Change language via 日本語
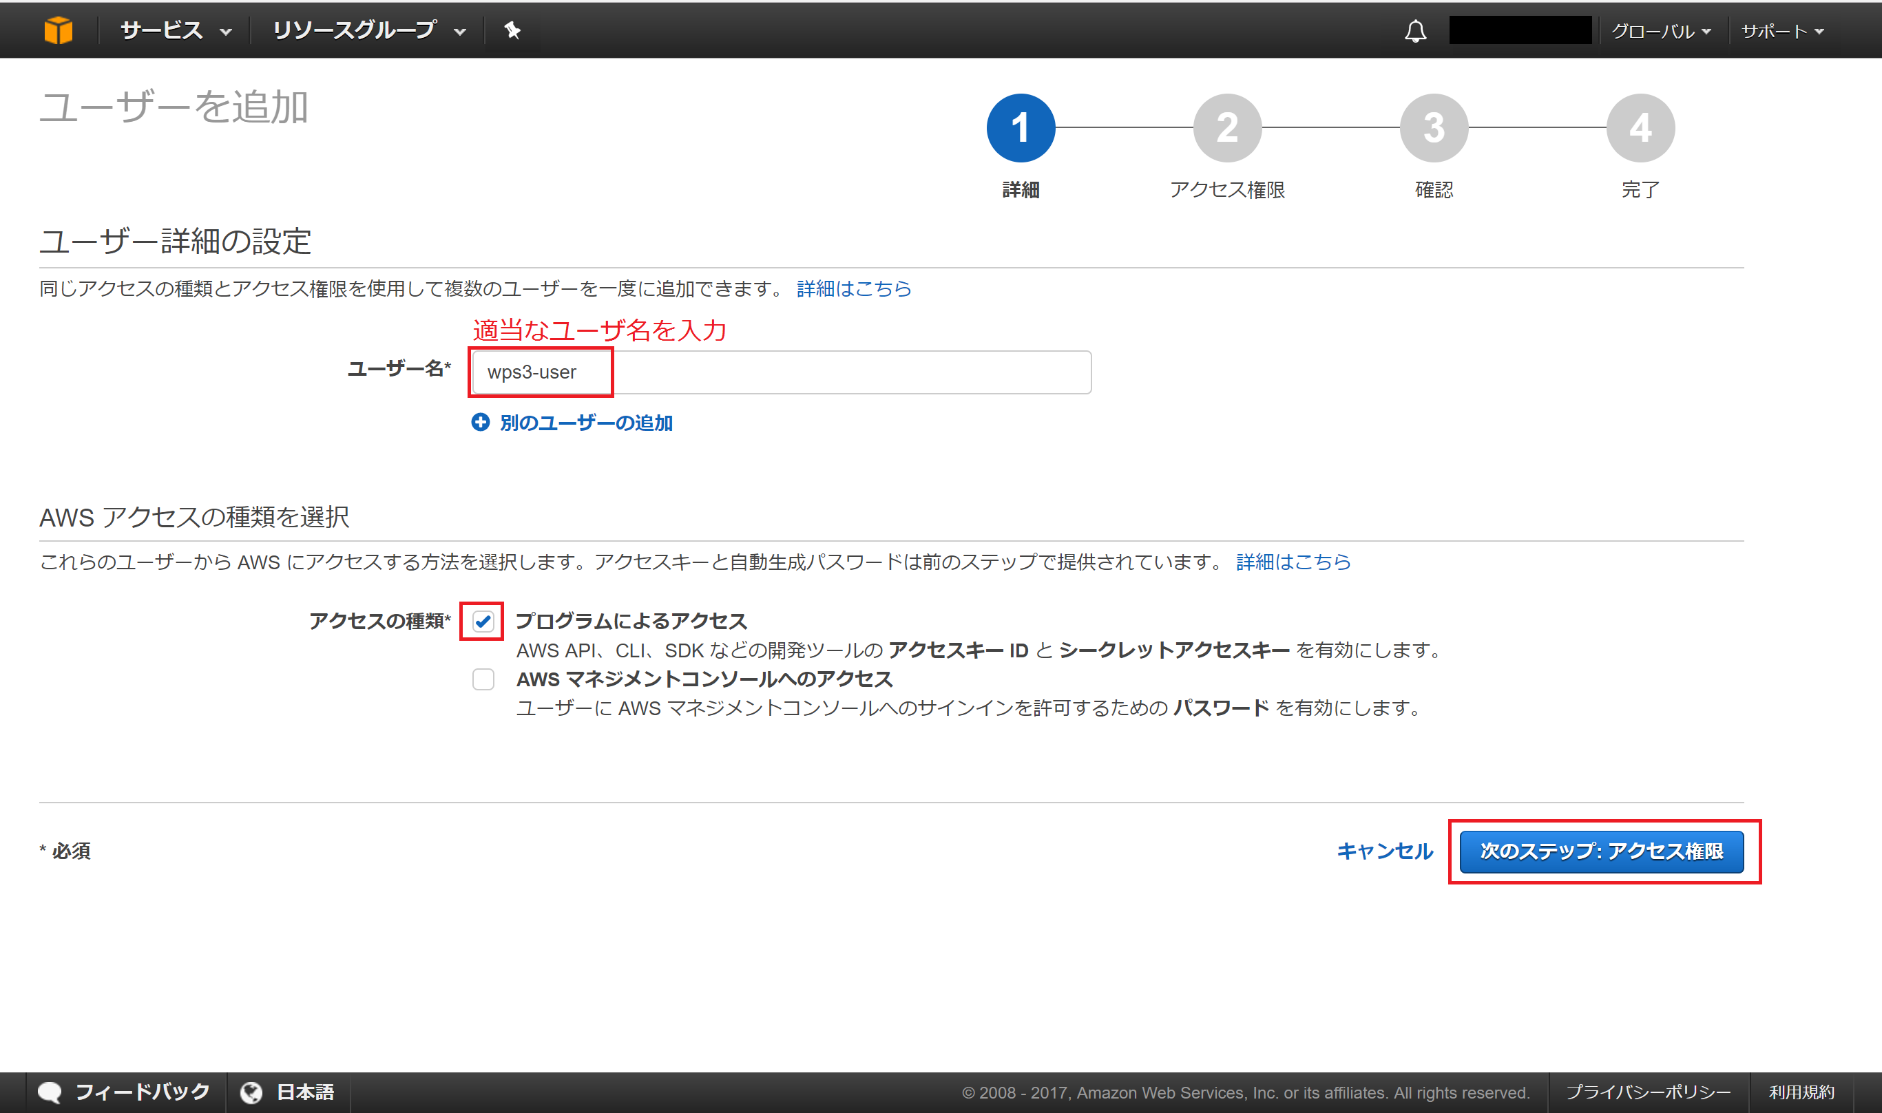 (x=305, y=1092)
